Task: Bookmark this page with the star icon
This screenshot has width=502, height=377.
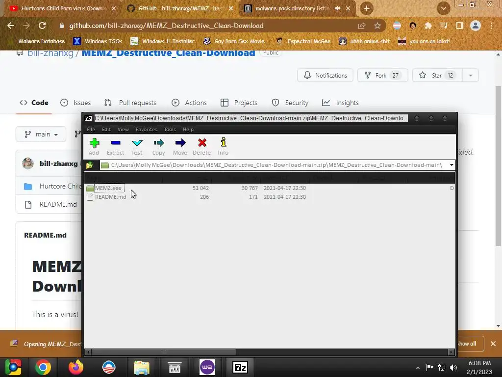Action: point(377,26)
